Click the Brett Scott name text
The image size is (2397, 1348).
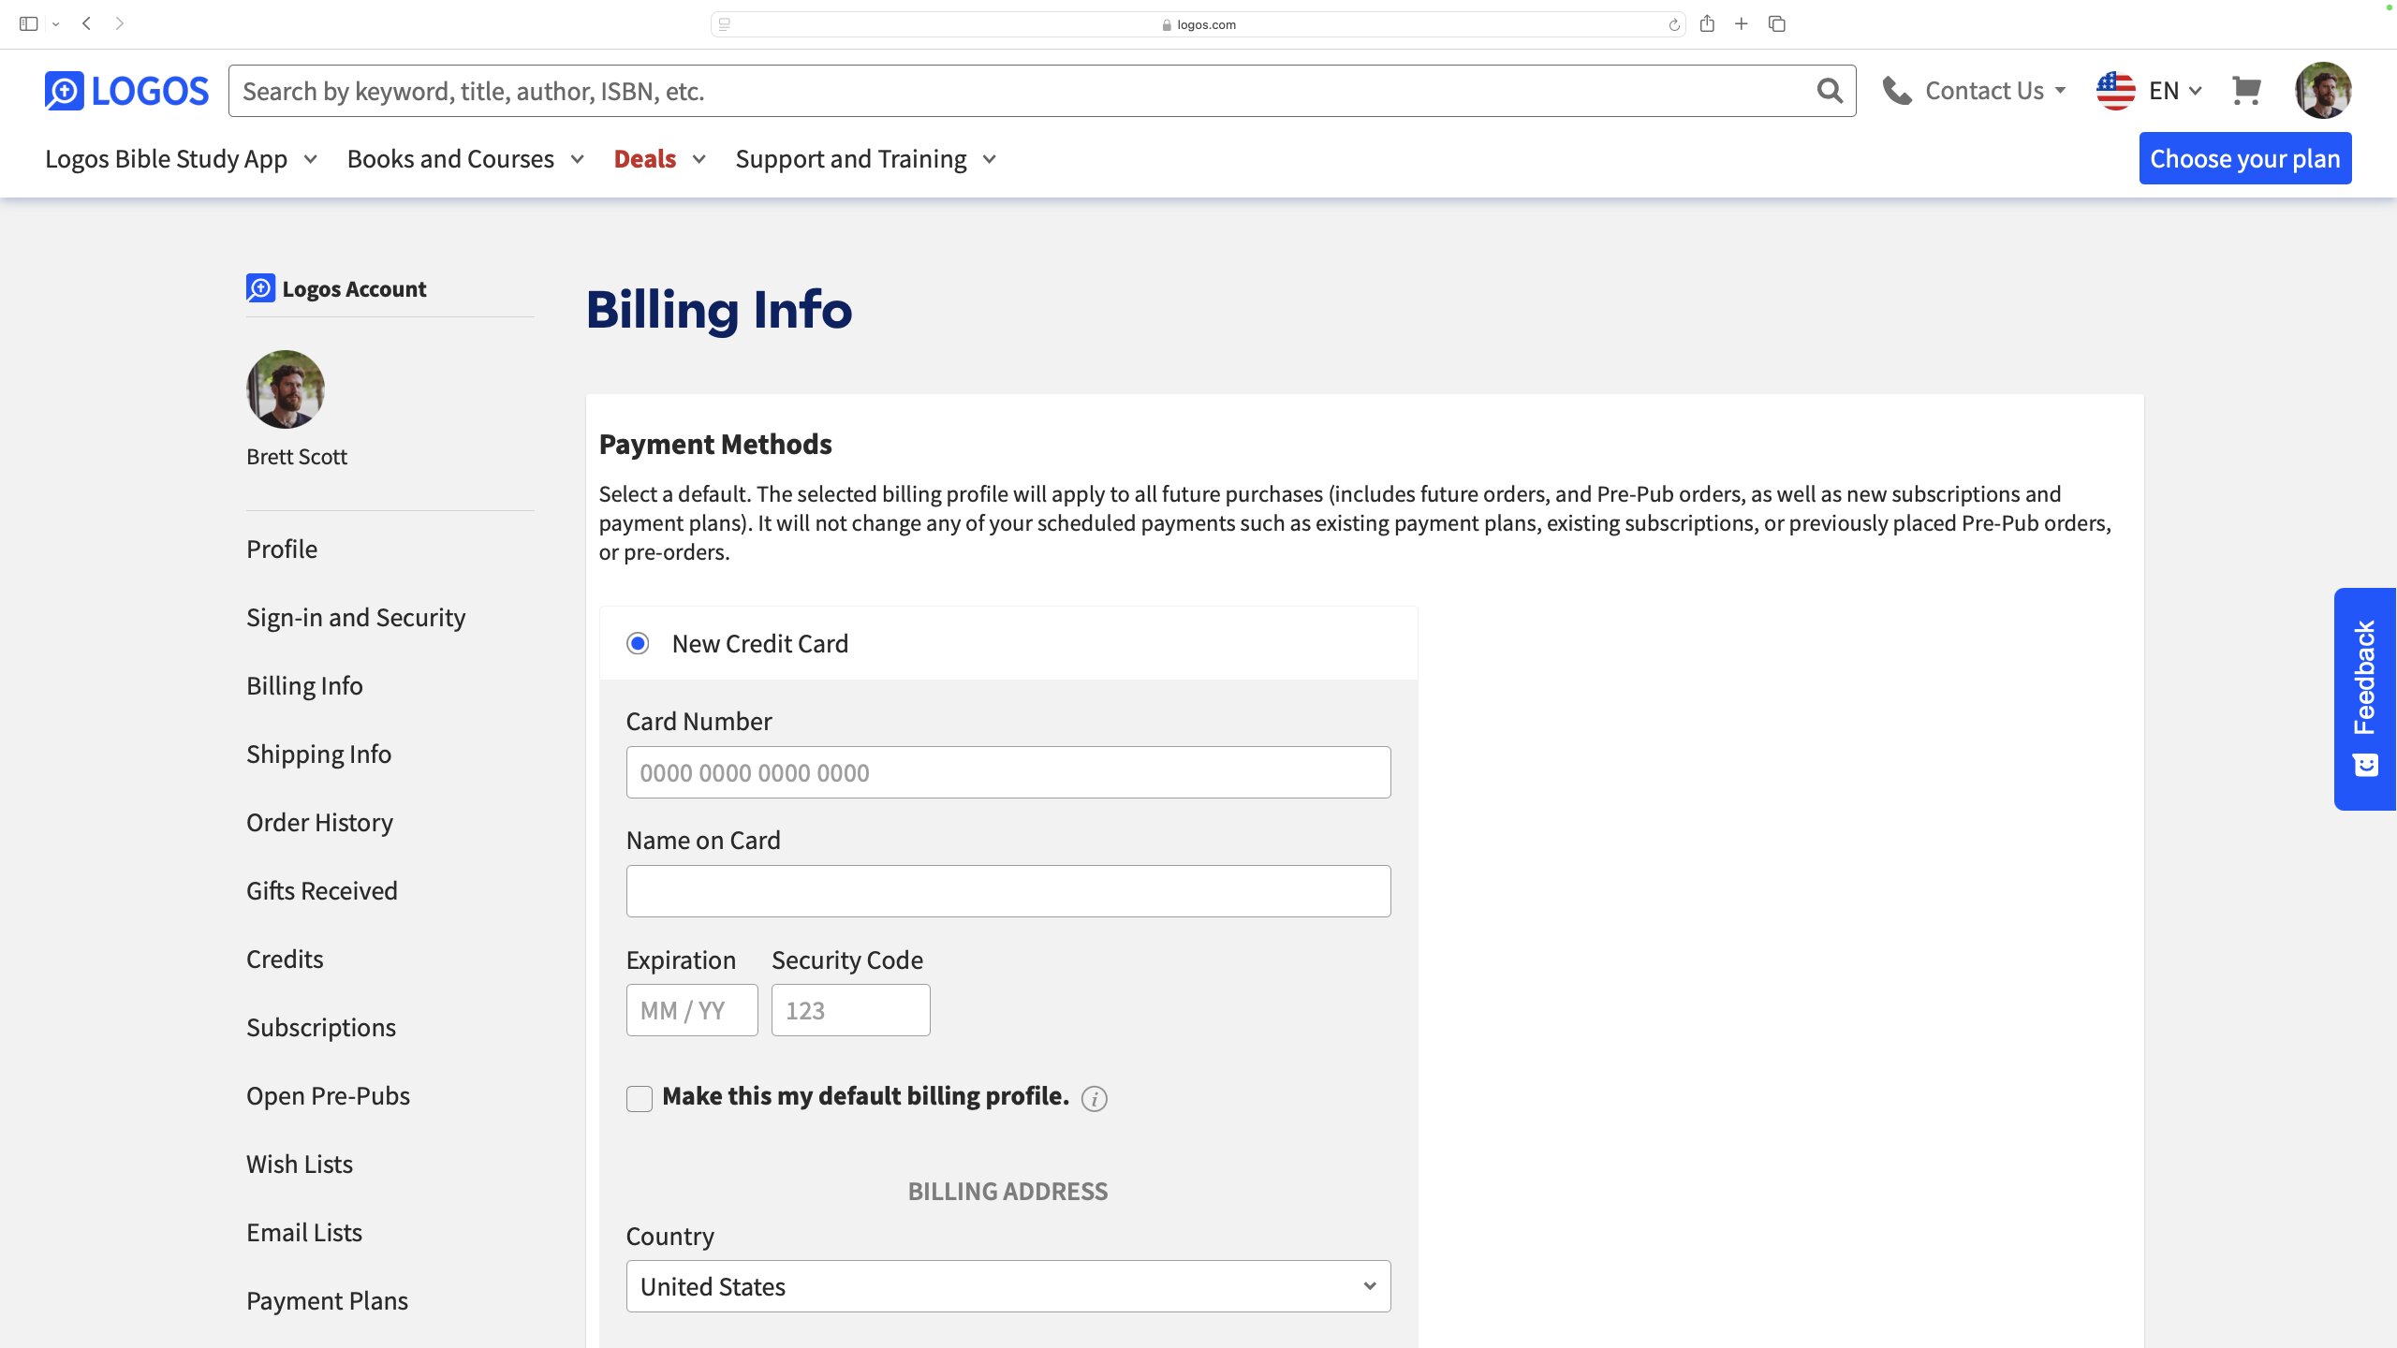click(297, 457)
